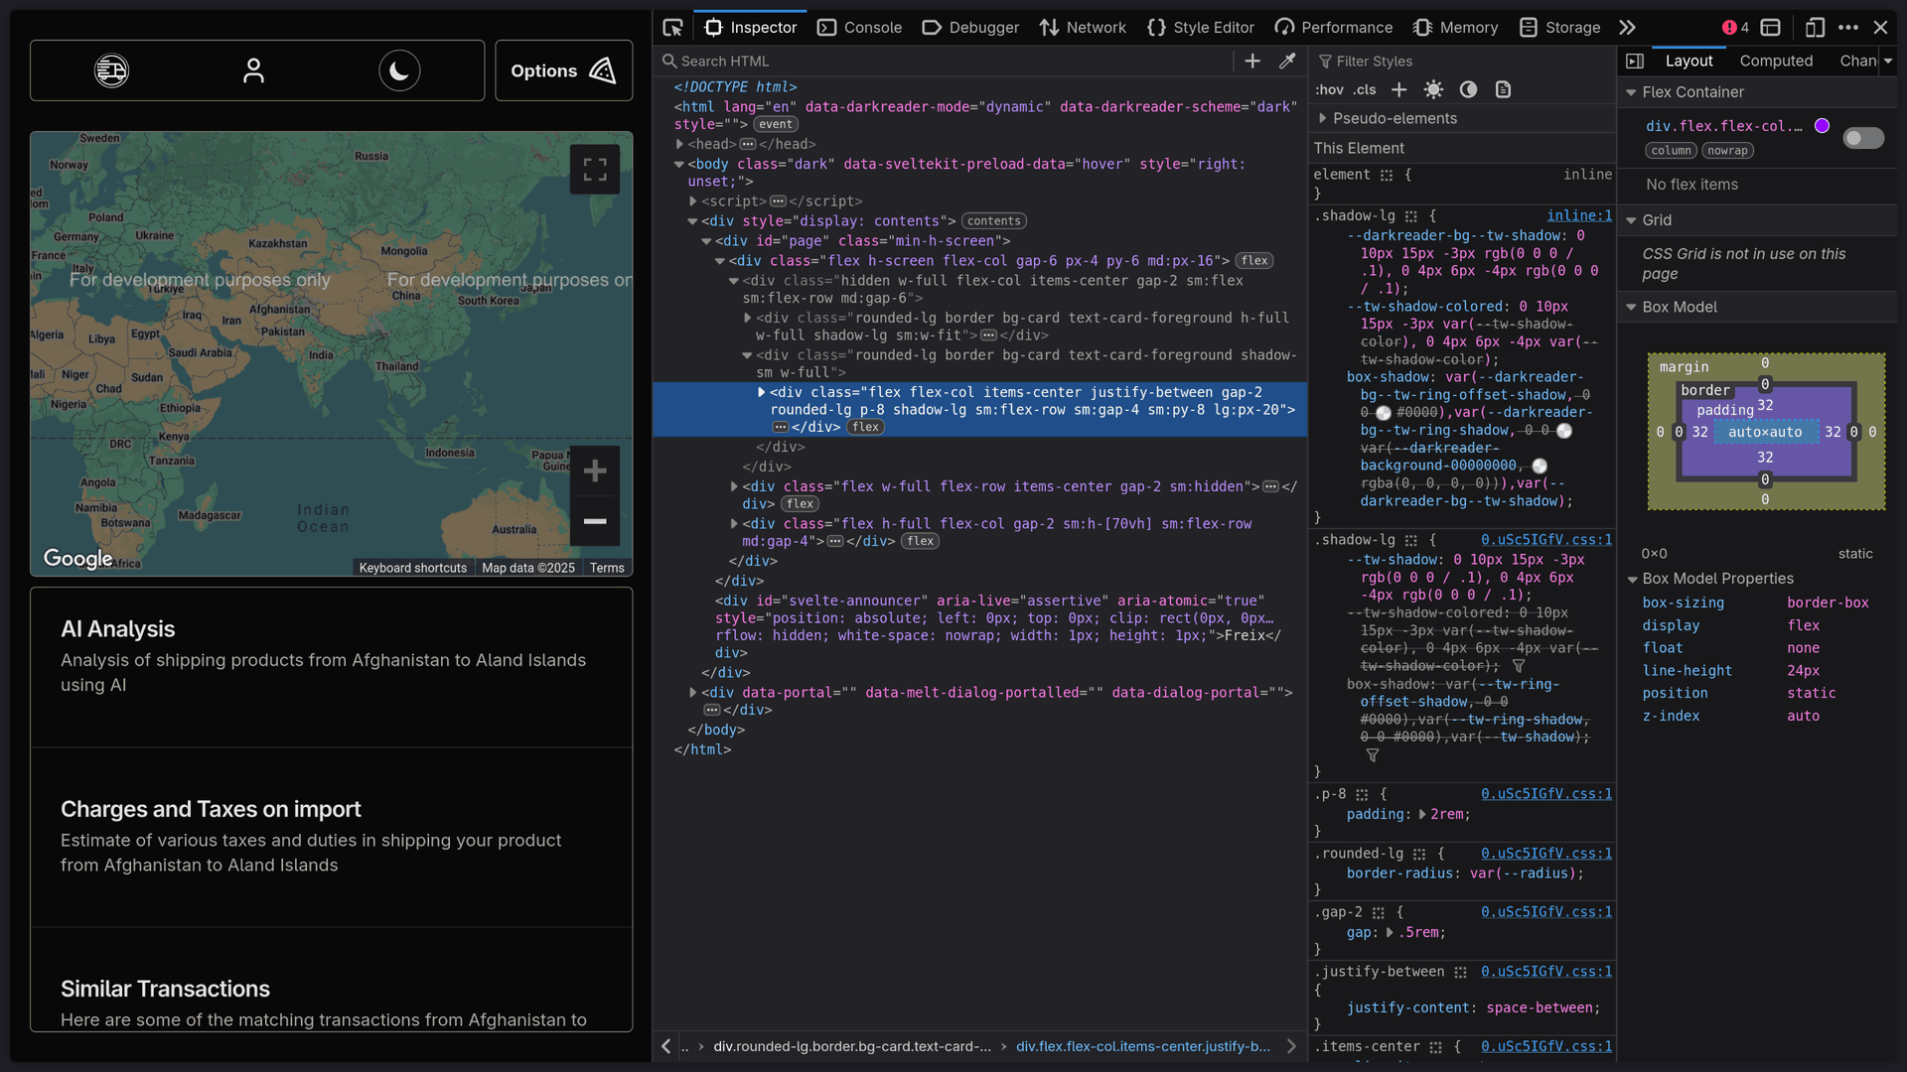Open the Debugger tab
Image resolution: width=1907 pixels, height=1072 pixels.
970,28
